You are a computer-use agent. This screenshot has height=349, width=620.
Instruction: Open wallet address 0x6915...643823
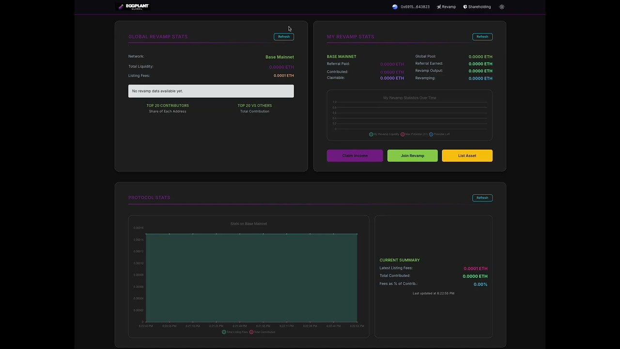(415, 7)
